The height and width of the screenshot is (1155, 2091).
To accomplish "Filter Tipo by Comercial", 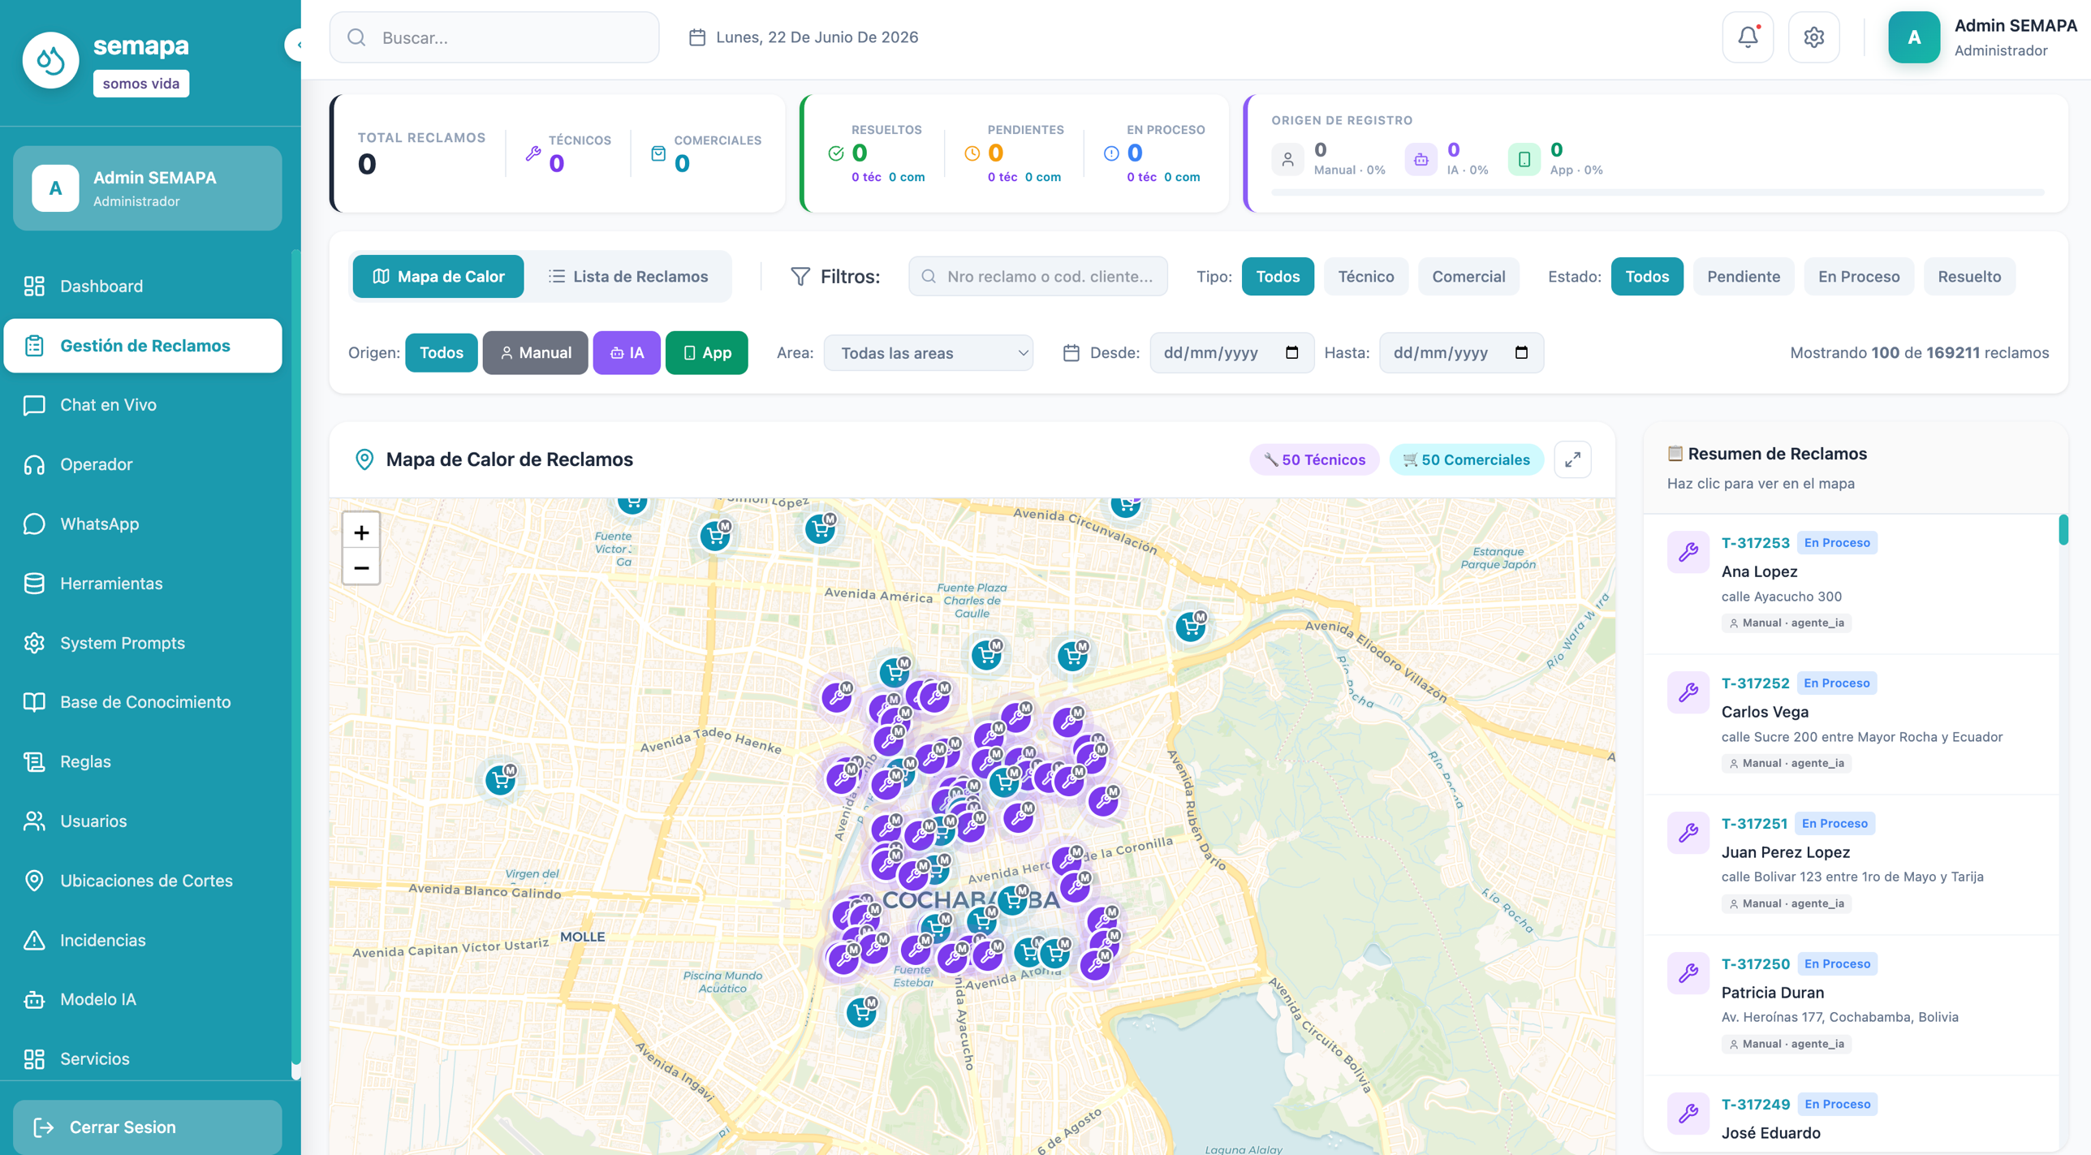I will pos(1468,277).
